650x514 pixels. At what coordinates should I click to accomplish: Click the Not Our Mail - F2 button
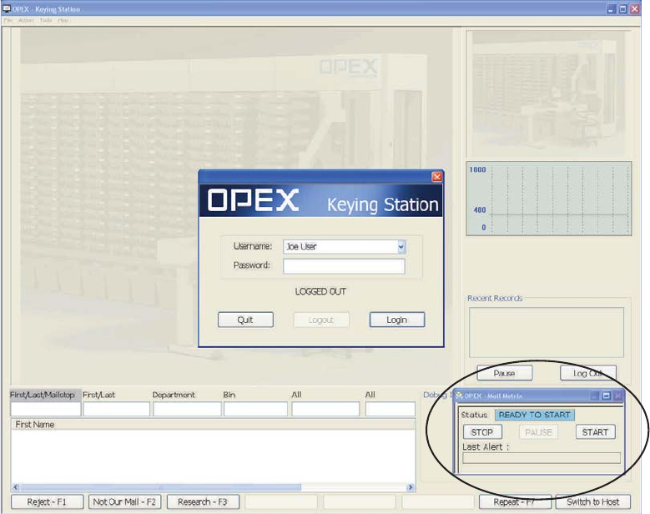coord(124,502)
